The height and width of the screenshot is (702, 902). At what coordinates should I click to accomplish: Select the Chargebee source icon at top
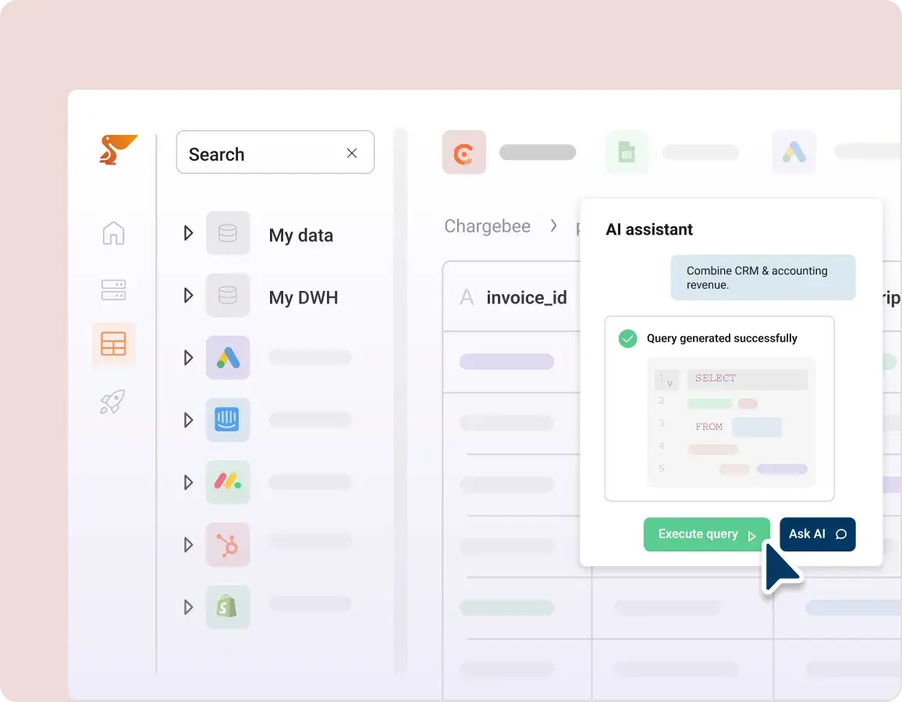464,152
